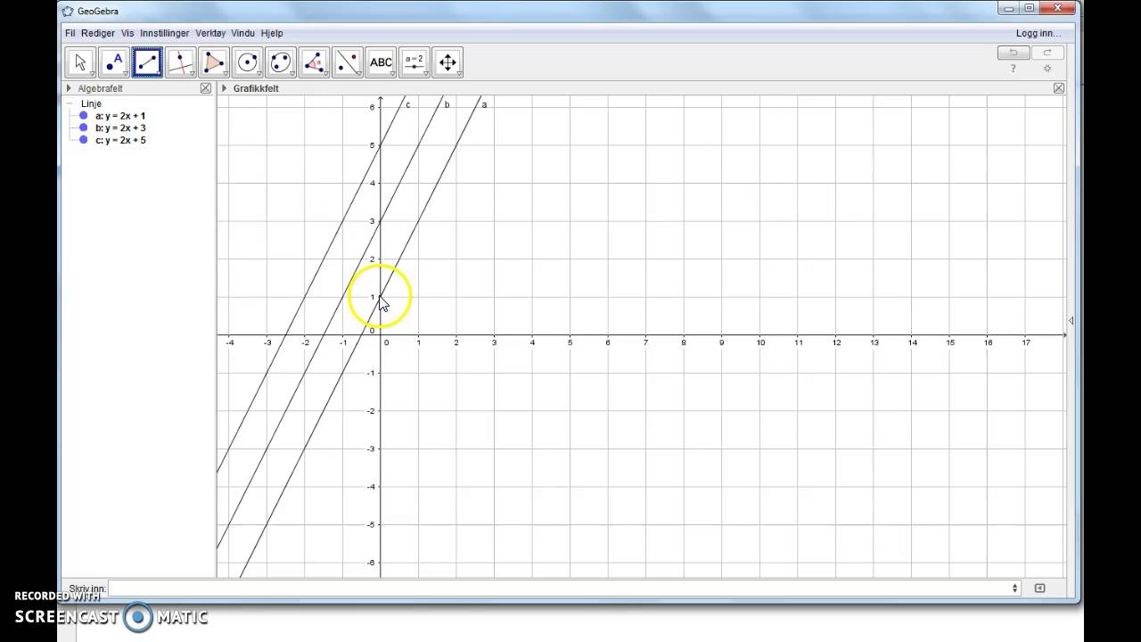Select the Move arrow tool
This screenshot has height=642, width=1141.
click(80, 62)
